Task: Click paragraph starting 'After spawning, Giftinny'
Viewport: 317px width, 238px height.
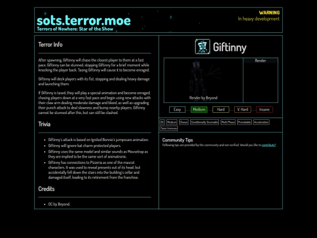Action: pos(94,65)
